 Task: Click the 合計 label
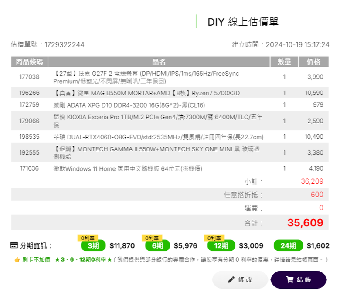253,223
